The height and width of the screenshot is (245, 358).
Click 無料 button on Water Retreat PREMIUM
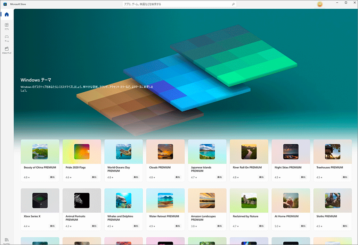[178, 226]
